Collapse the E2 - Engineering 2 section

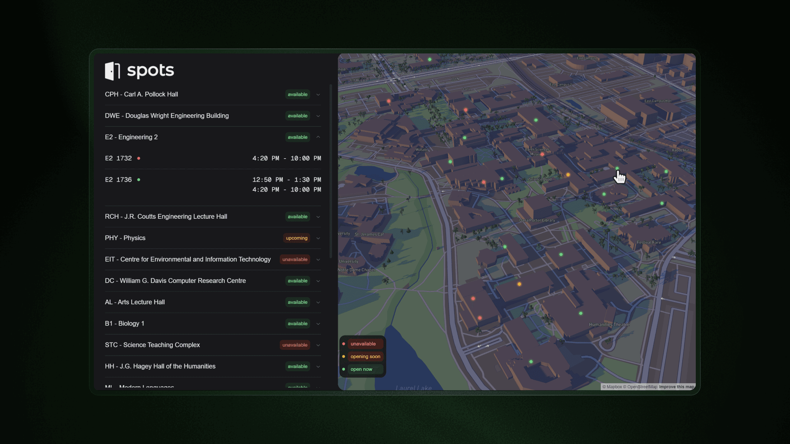click(318, 137)
